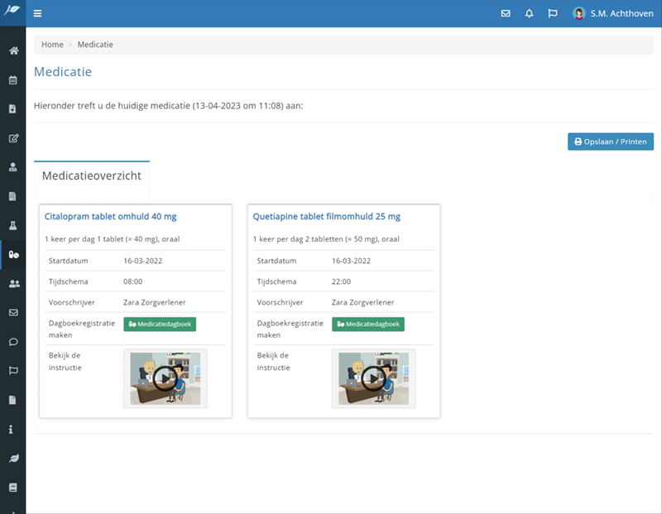Switch to the Medicatieoverzicht tab
Screen dimensions: 662x514
tap(92, 176)
